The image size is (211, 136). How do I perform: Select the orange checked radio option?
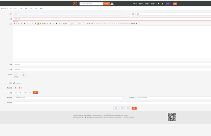click(x=20, y=88)
